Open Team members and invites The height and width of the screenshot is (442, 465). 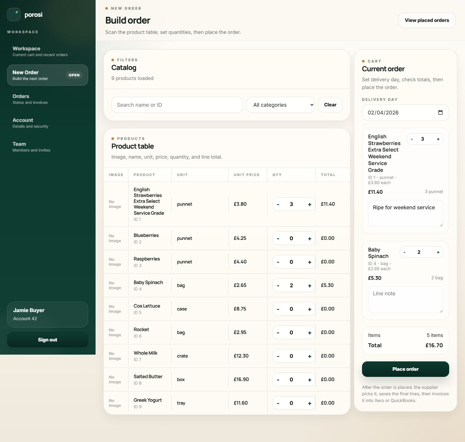47,147
